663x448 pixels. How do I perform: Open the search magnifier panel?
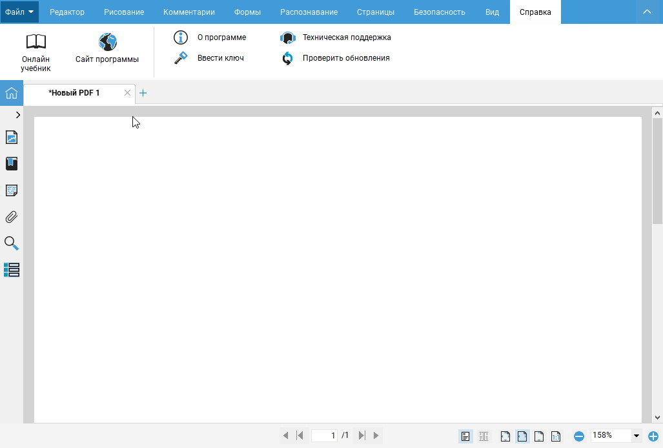point(12,243)
